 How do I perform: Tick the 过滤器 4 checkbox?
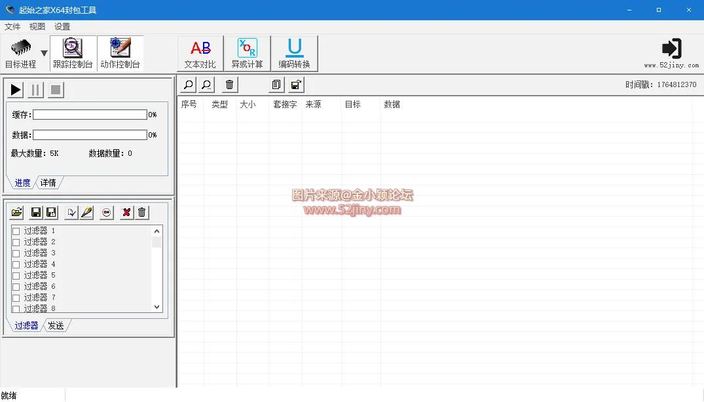[16, 265]
